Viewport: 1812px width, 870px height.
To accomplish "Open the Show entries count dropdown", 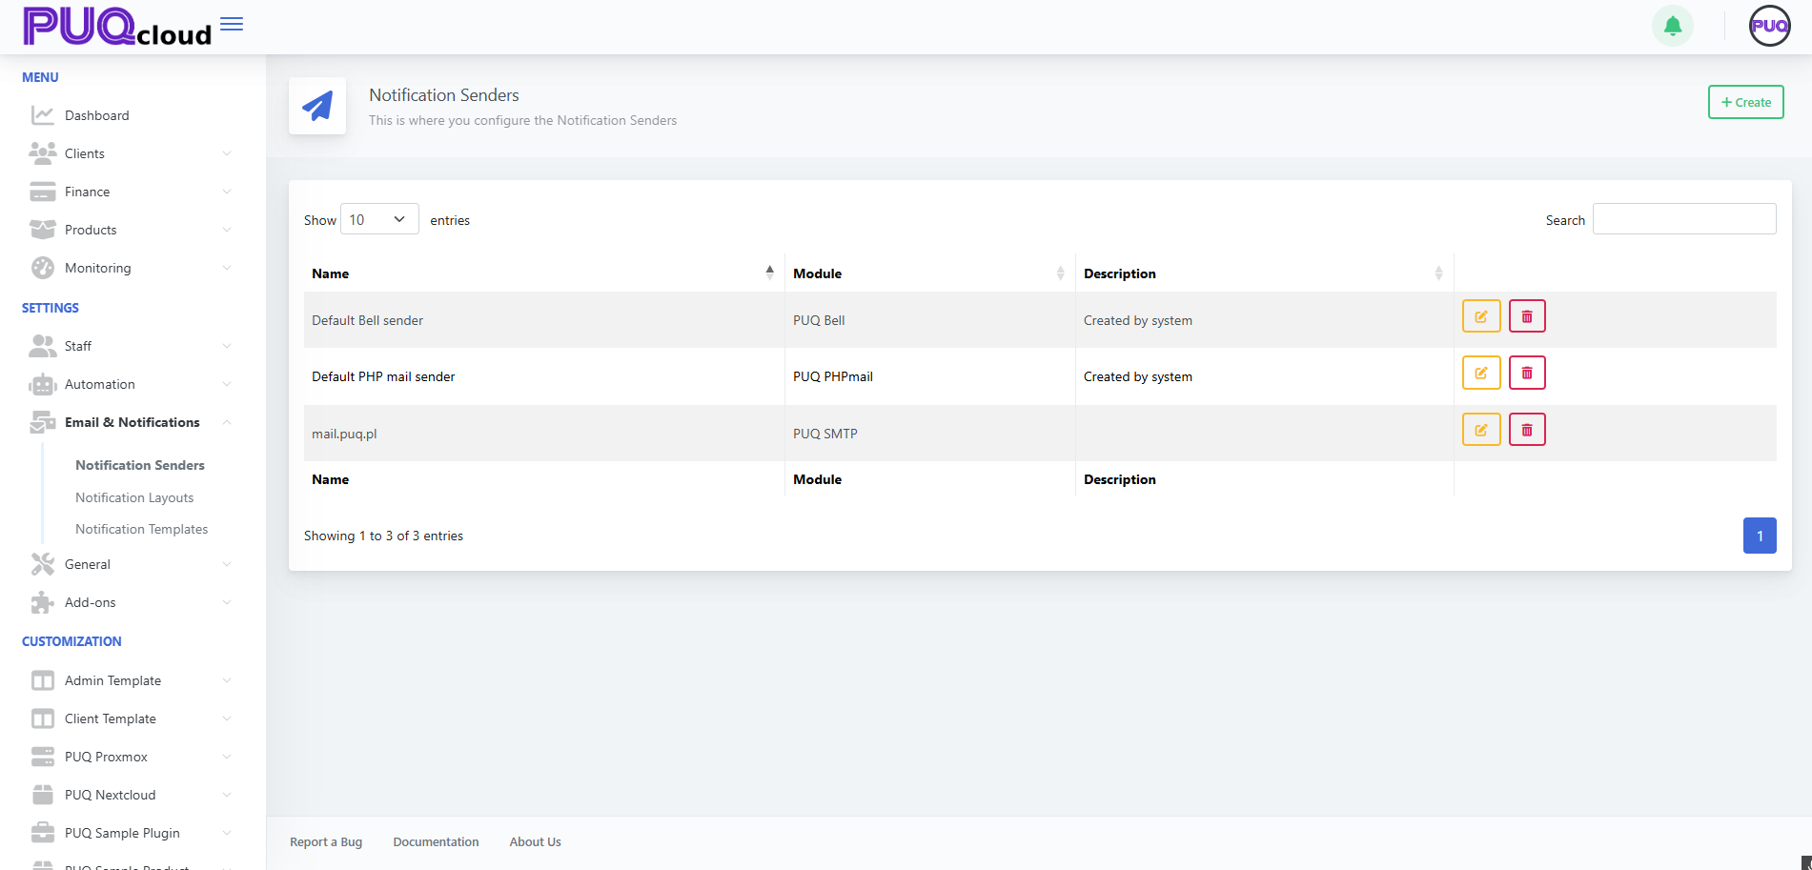I will click(x=379, y=219).
